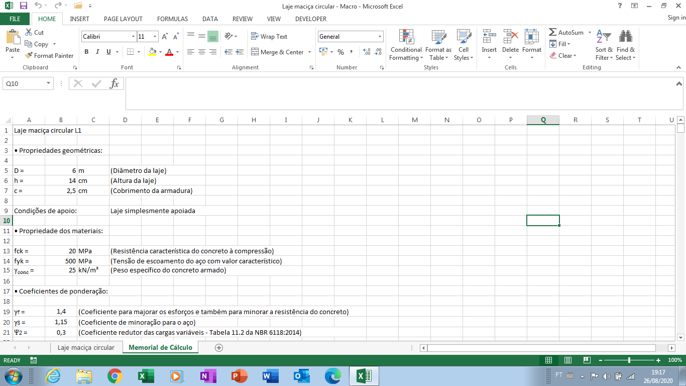The width and height of the screenshot is (686, 386).
Task: Click Sign in link
Action: tap(676, 18)
